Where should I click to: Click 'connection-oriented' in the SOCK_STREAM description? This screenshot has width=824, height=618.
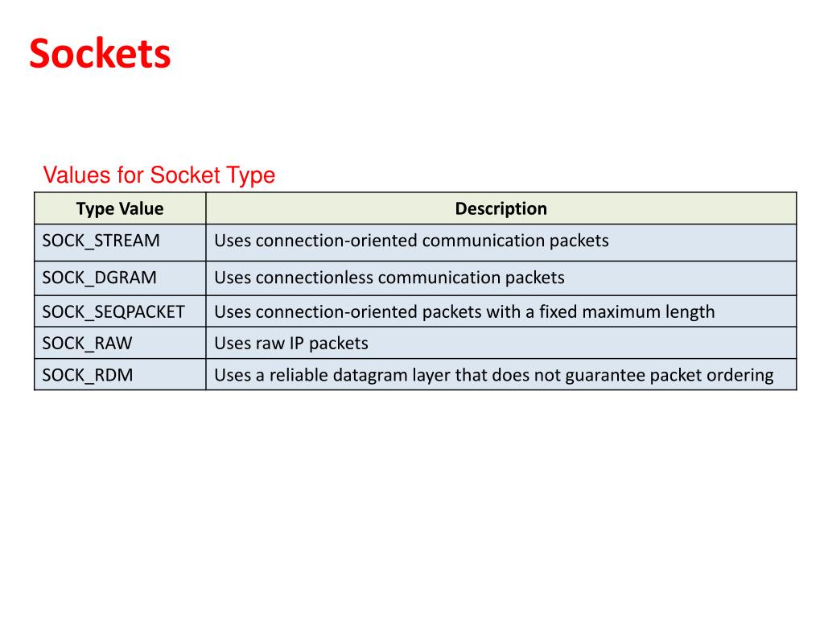click(x=336, y=241)
